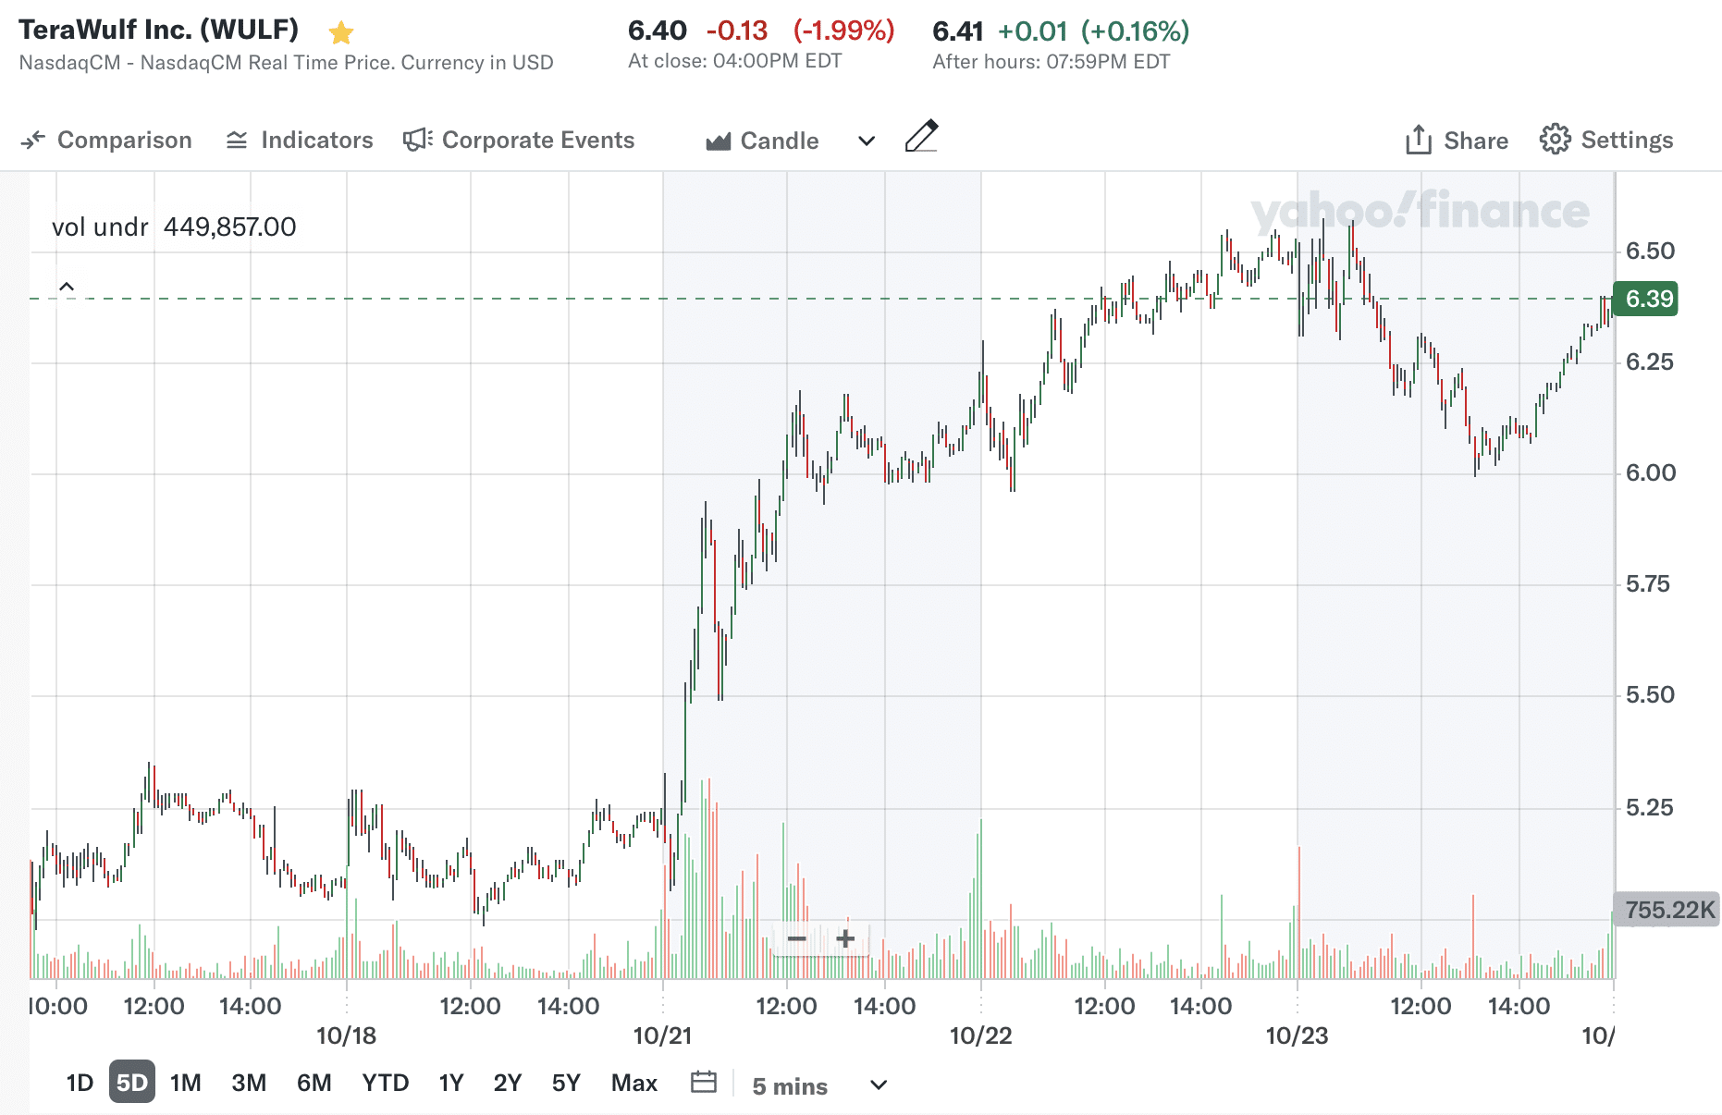The image size is (1722, 1115).
Task: Click the calendar date-range icon
Action: 703,1082
